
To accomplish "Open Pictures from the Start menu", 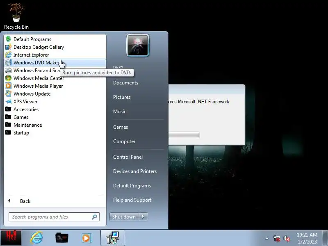I will [122, 97].
